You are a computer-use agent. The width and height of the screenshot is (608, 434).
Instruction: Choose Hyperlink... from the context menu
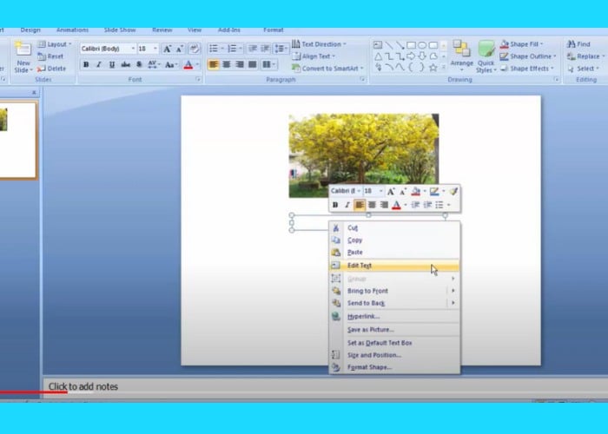(x=394, y=317)
